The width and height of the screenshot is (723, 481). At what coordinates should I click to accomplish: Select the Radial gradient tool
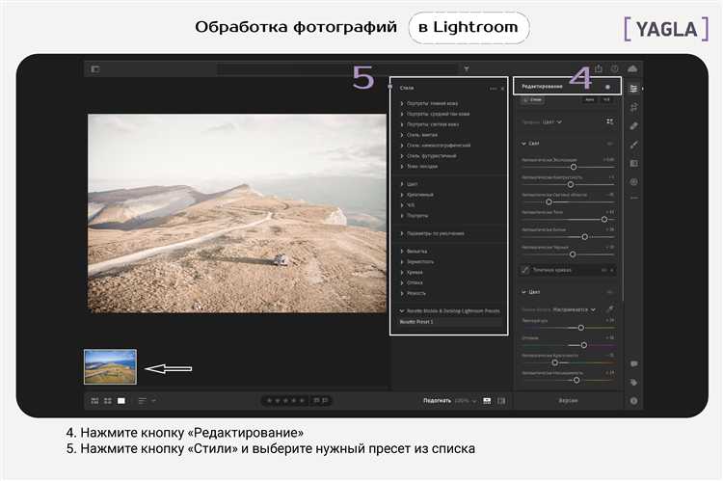[x=633, y=182]
